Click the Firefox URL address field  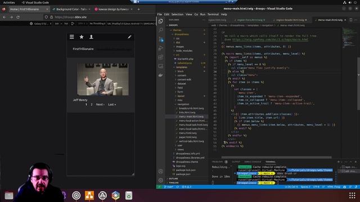pos(99,17)
